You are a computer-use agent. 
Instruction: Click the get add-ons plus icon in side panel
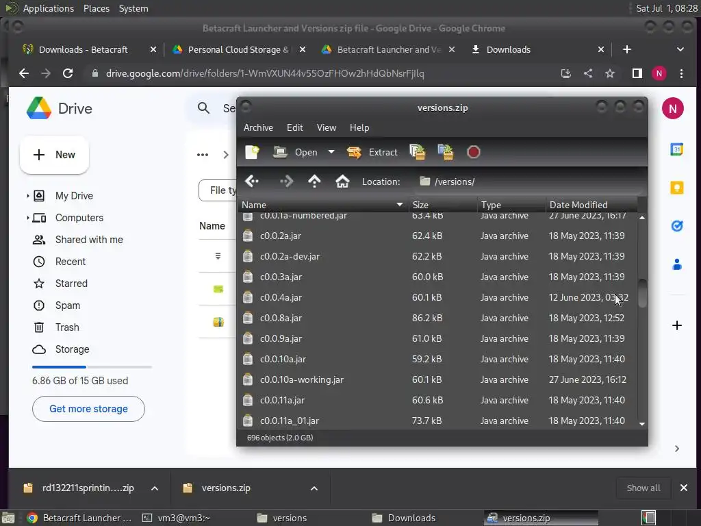coord(677,325)
